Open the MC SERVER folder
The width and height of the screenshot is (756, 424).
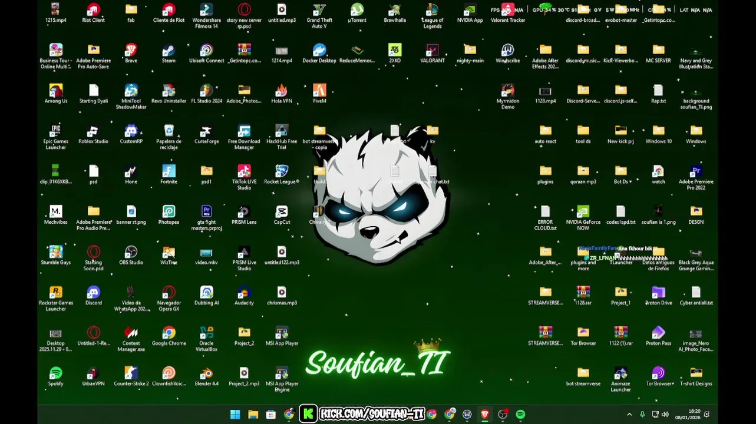[658, 54]
